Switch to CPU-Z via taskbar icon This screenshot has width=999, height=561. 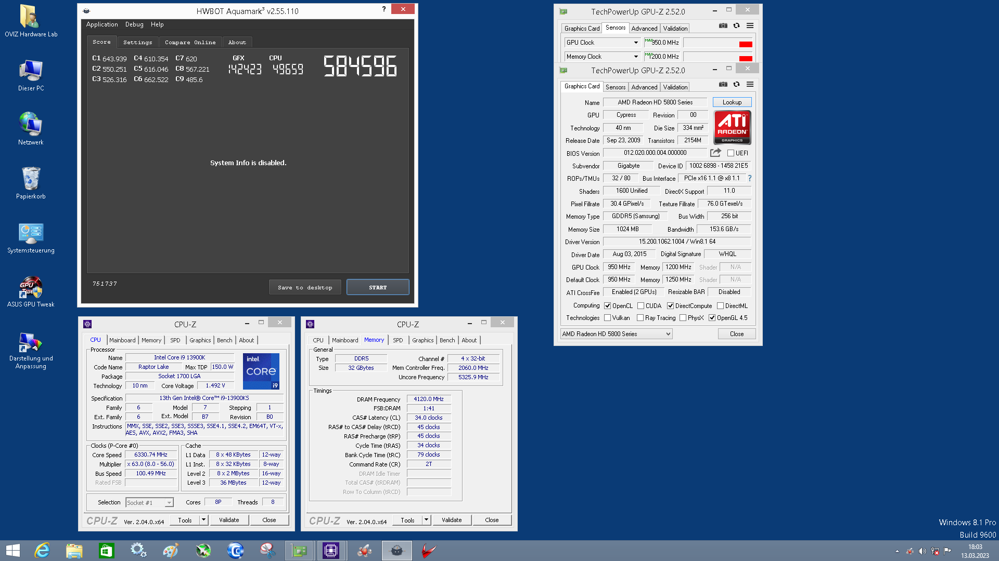point(331,551)
